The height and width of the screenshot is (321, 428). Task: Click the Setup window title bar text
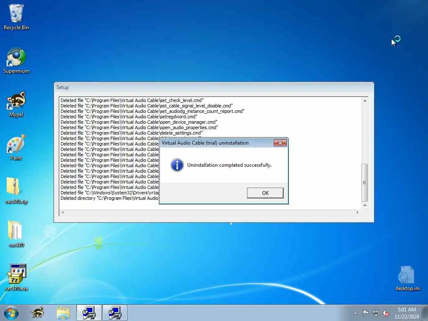[63, 87]
